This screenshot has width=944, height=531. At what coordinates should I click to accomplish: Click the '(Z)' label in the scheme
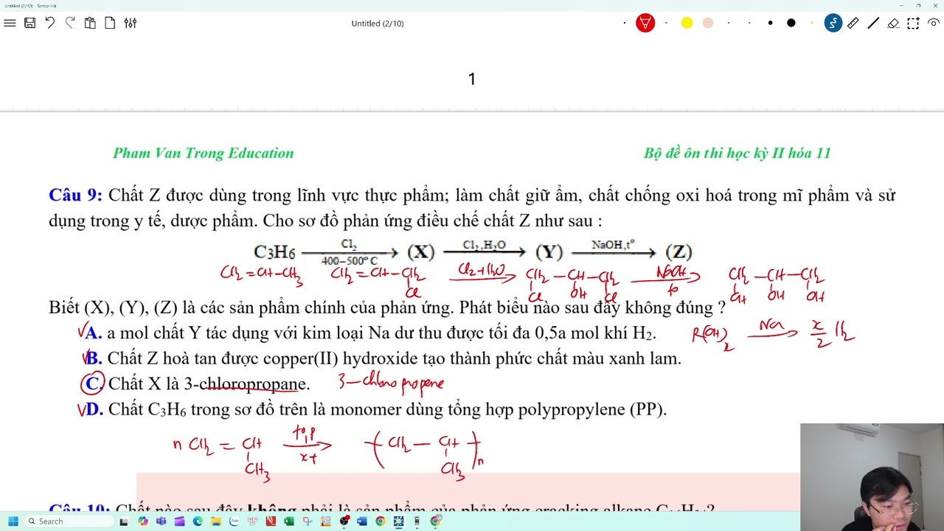(678, 252)
